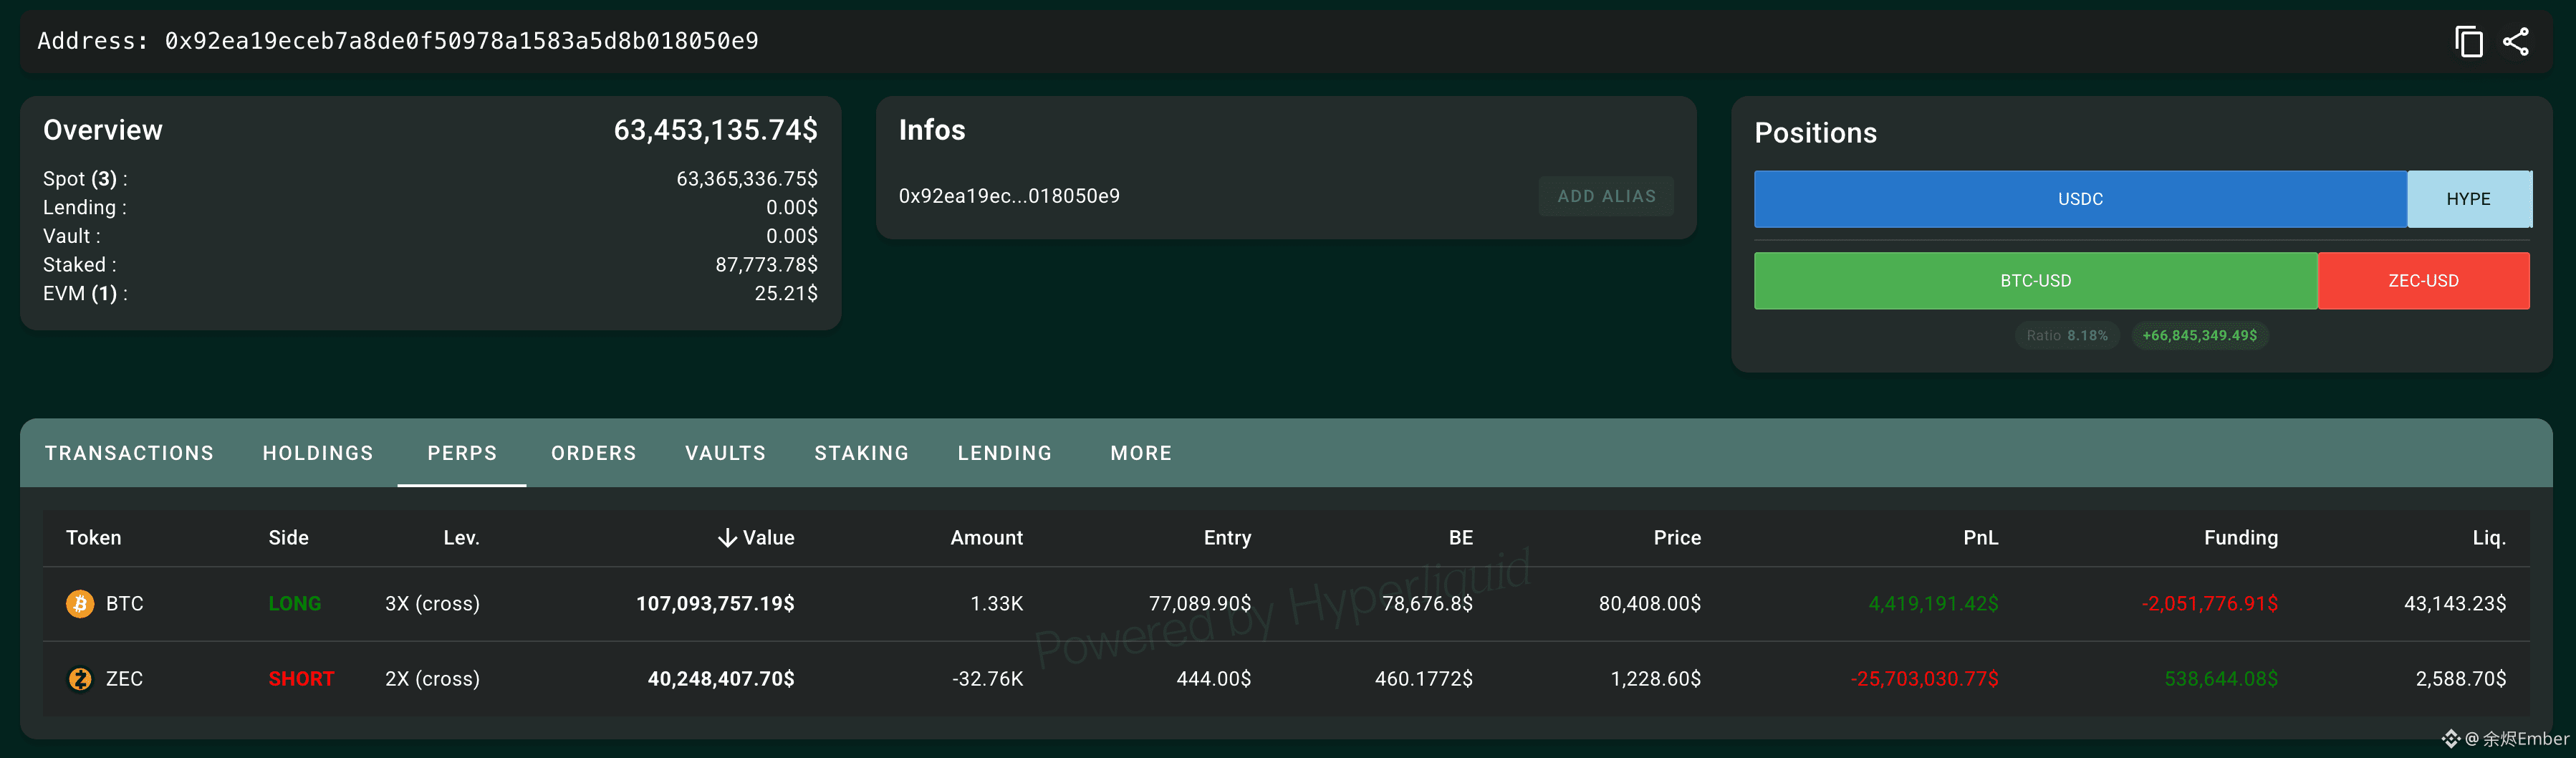This screenshot has height=758, width=2576.
Task: Click the Bitcoin token icon in the BTC row
Action: pyautogui.click(x=80, y=604)
